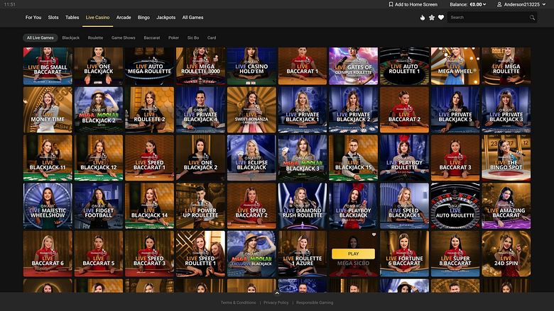Open the Arcade tab
This screenshot has height=311, width=554.
(x=124, y=17)
